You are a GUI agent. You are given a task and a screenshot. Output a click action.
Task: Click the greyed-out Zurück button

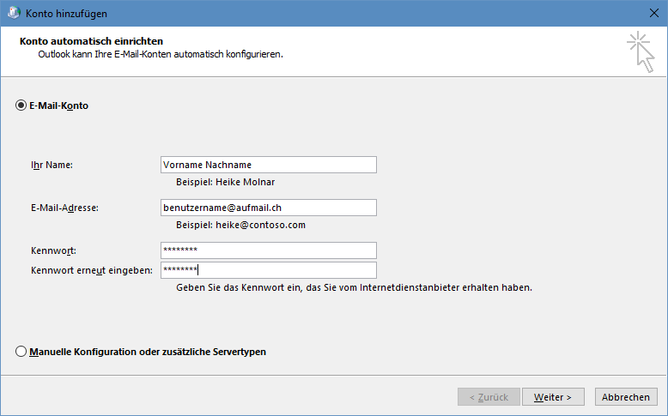tap(489, 397)
